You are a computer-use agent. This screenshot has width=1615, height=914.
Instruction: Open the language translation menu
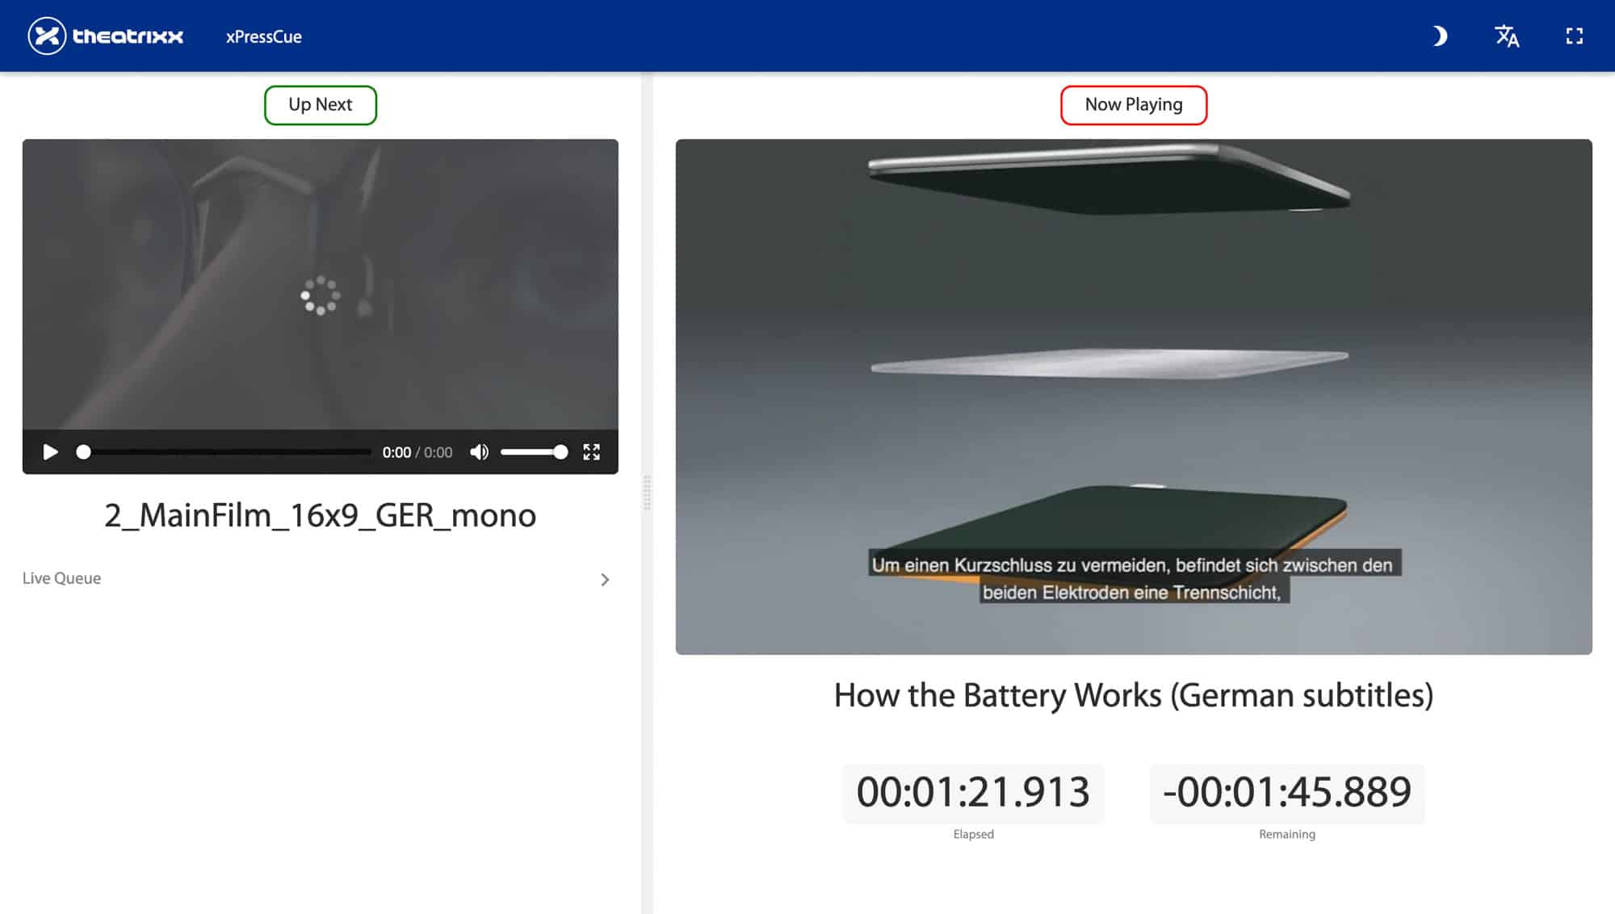[1507, 36]
